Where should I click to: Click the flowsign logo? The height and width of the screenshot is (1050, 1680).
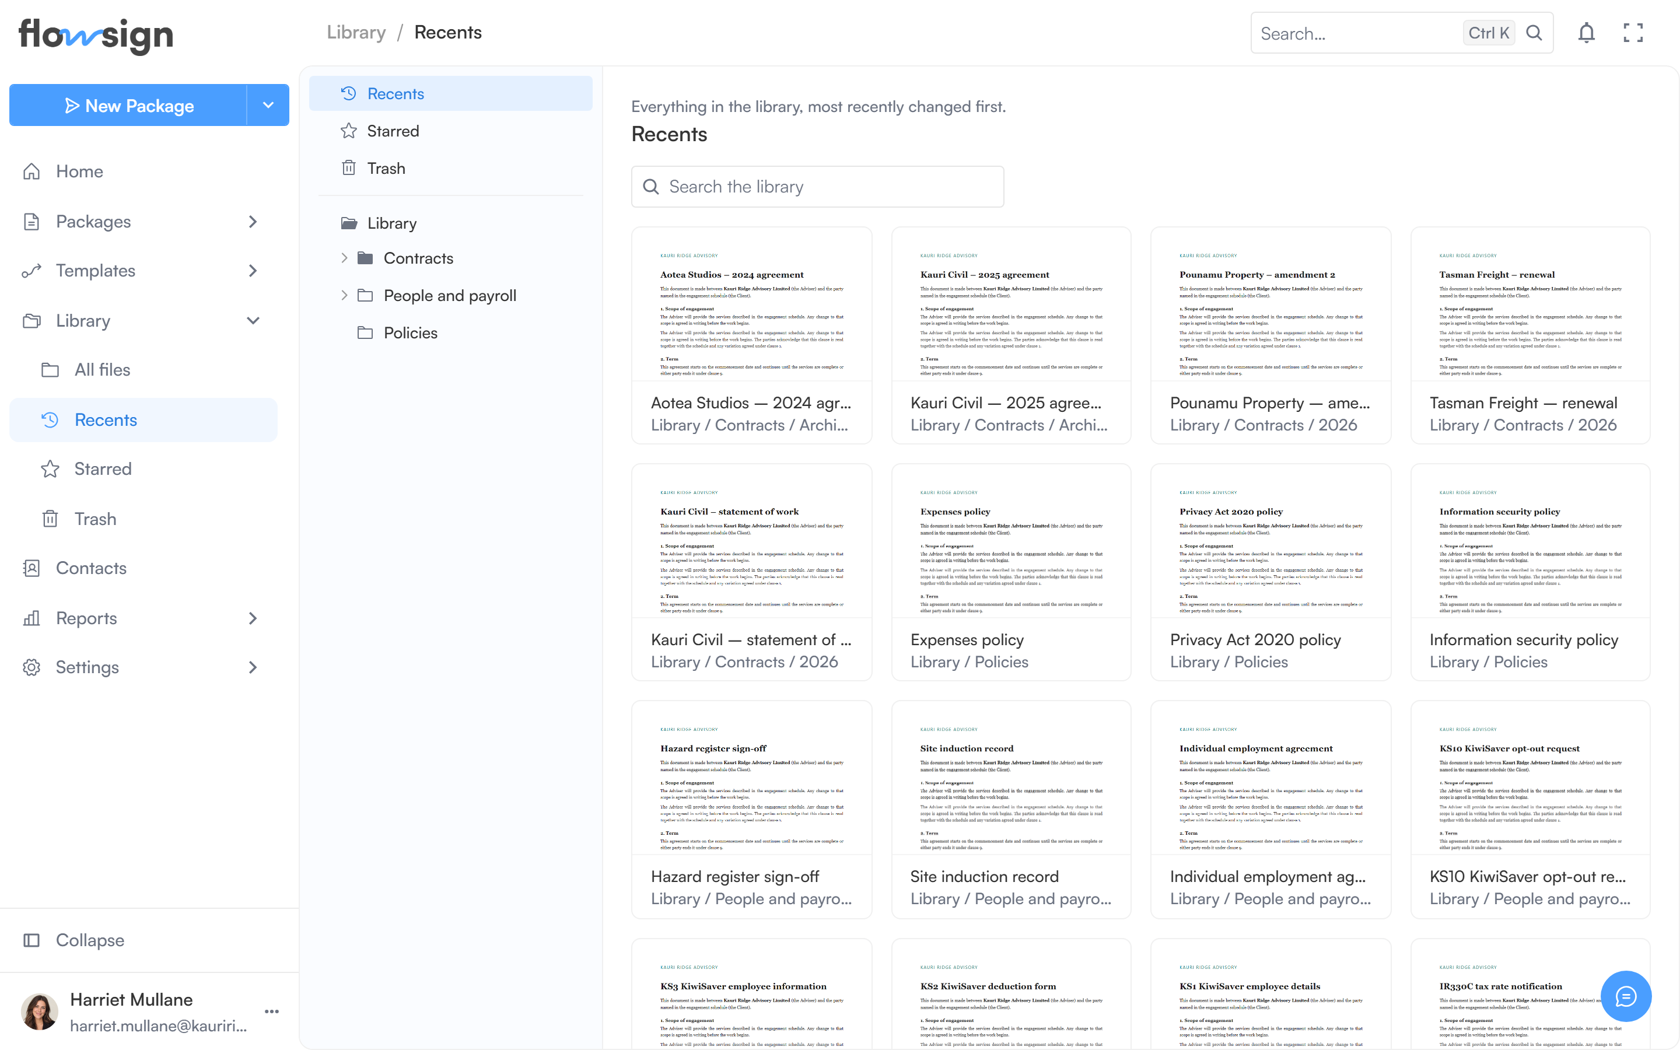(96, 36)
